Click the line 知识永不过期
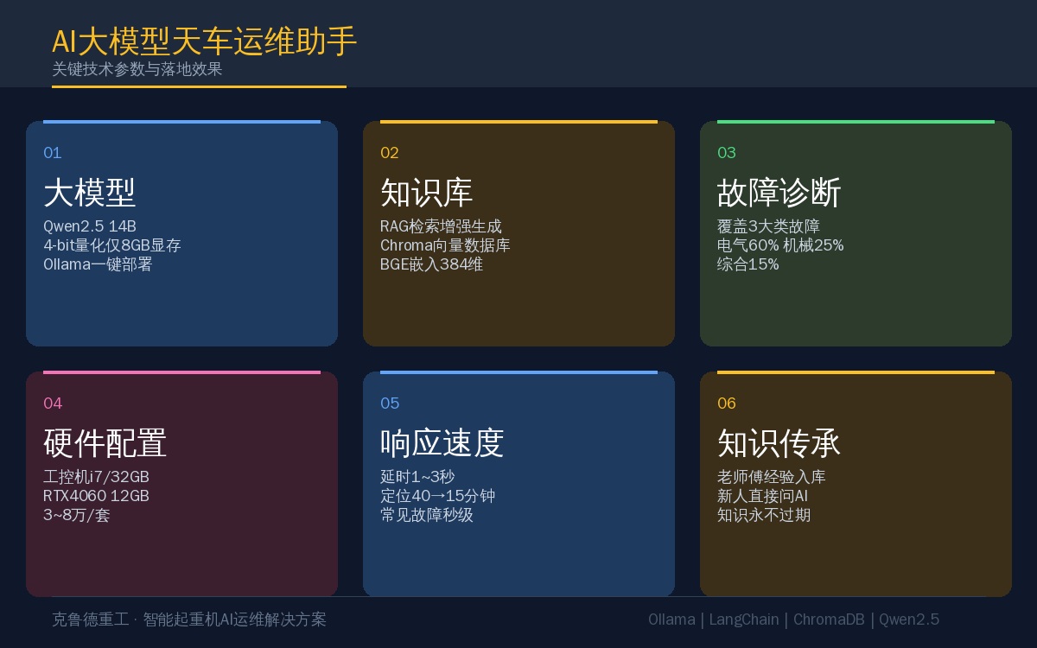Viewport: 1037px width, 648px height. [764, 515]
